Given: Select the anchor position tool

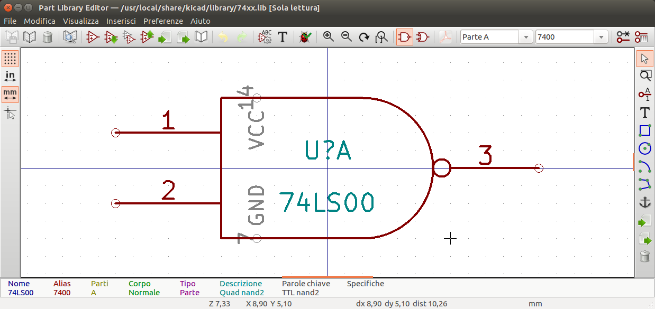Looking at the screenshot, I should 644,202.
